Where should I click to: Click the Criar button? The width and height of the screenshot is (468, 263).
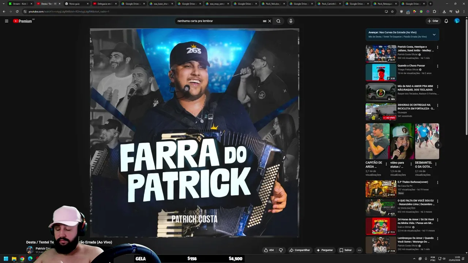tap(433, 21)
